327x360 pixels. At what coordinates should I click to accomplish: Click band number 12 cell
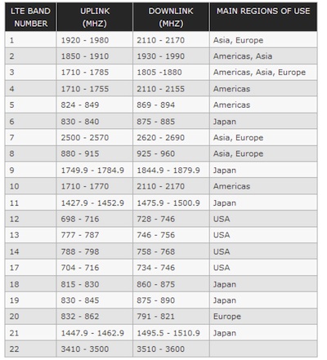click(x=30, y=219)
